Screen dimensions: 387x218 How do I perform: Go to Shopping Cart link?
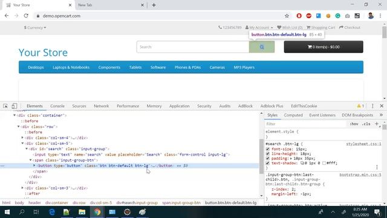tap(321, 27)
